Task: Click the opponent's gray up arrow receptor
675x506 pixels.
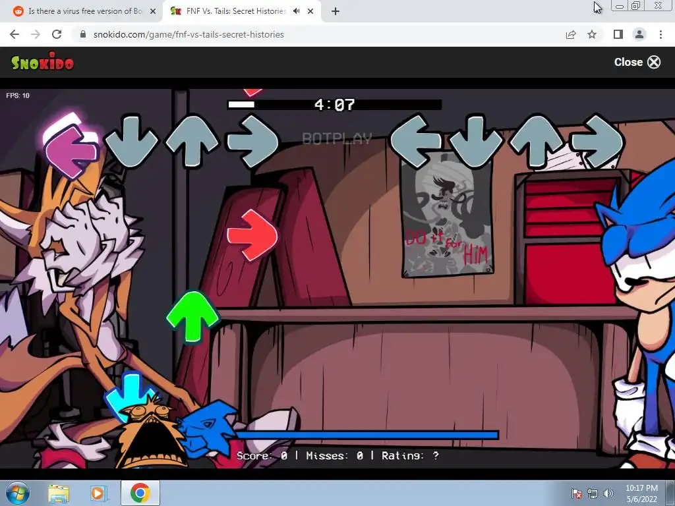Action: pos(192,141)
